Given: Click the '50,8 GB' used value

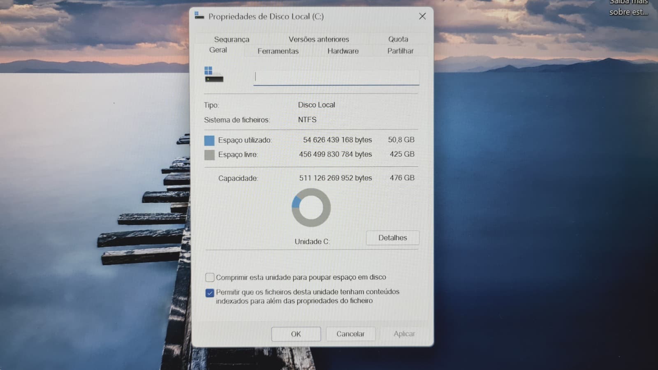Looking at the screenshot, I should tap(401, 140).
